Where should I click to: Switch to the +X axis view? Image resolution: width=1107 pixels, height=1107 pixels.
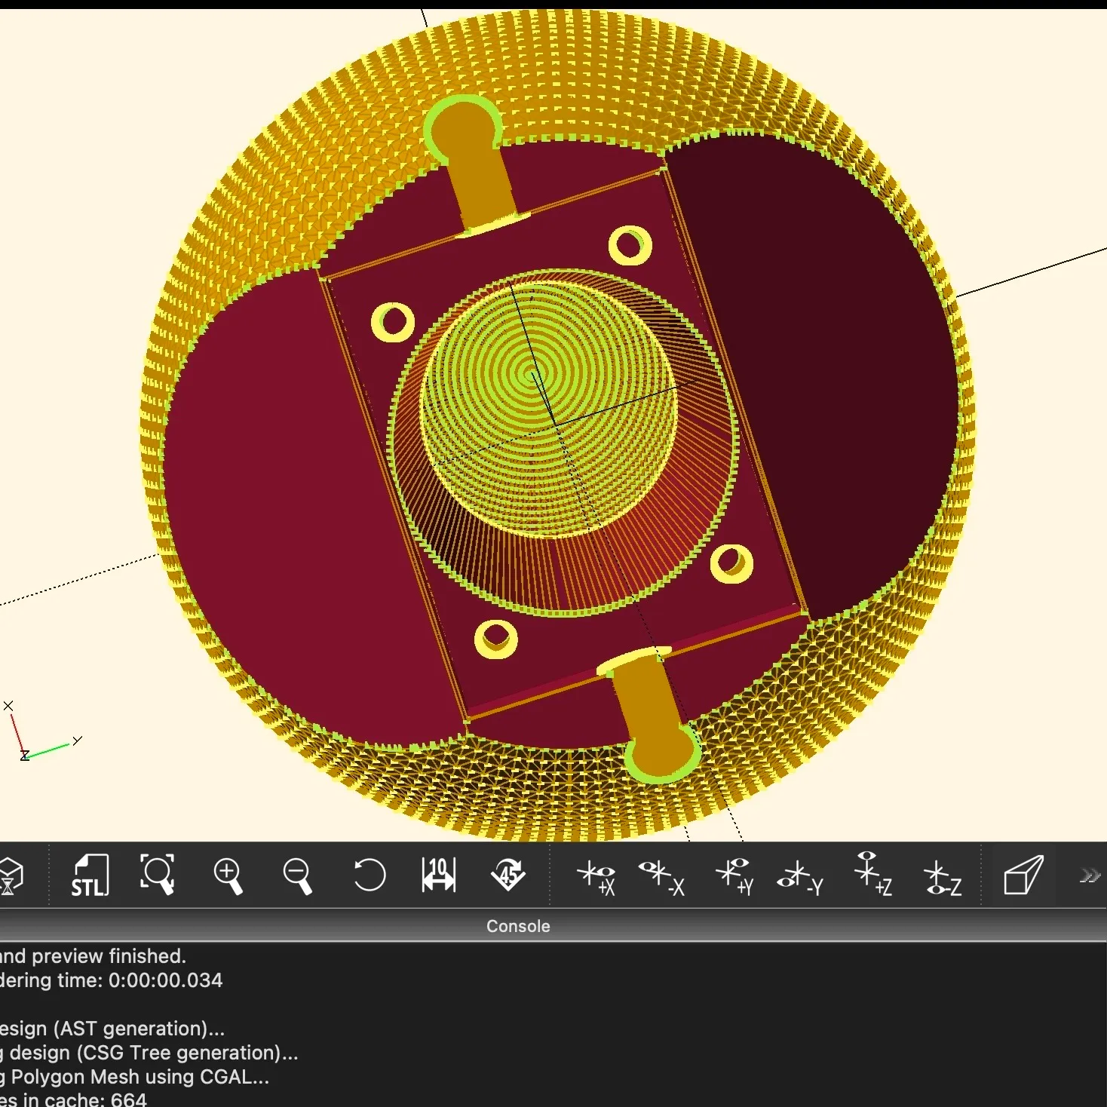pos(596,877)
